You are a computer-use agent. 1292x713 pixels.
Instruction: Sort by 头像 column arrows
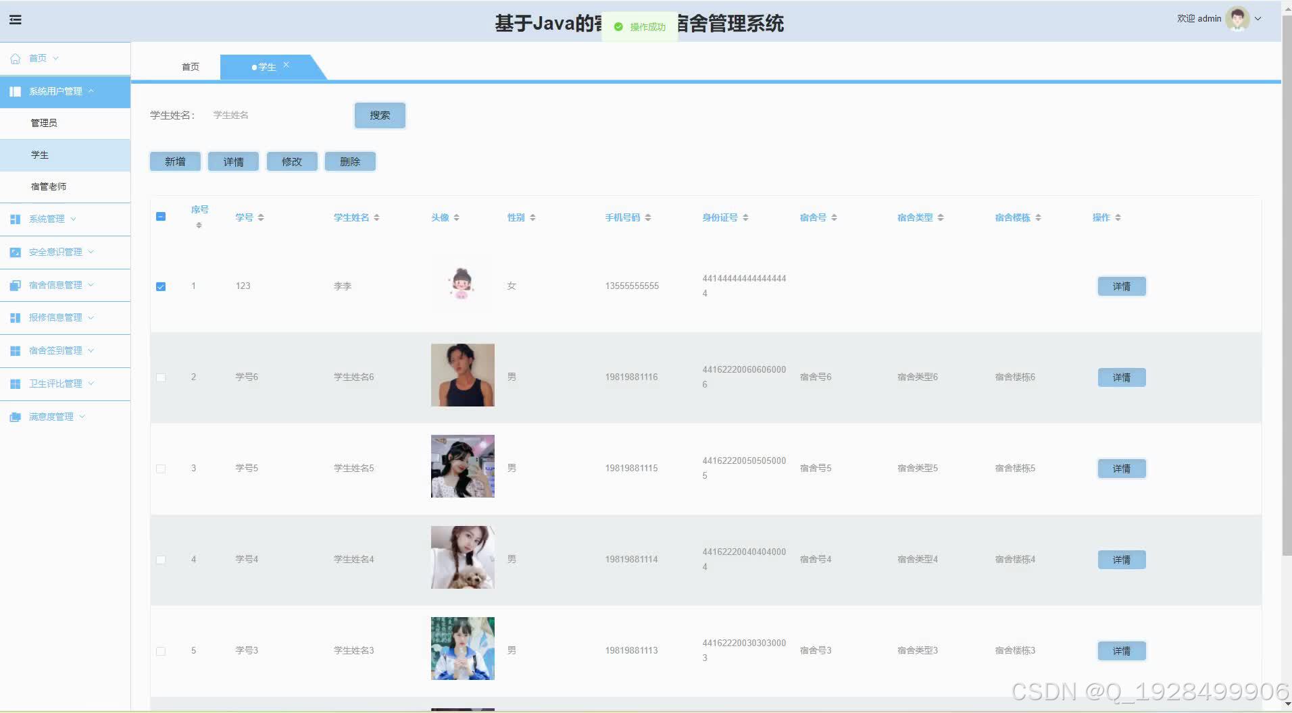coord(456,217)
